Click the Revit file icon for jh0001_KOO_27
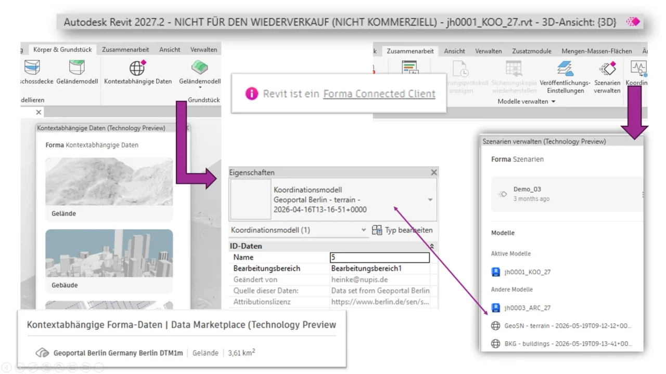 [495, 272]
